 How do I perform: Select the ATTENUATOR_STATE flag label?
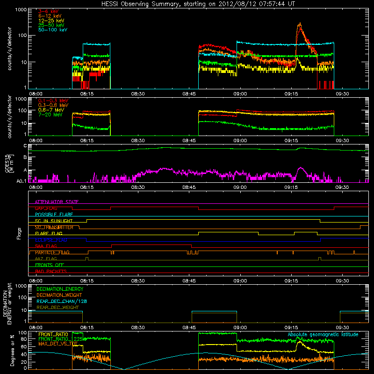(x=57, y=202)
